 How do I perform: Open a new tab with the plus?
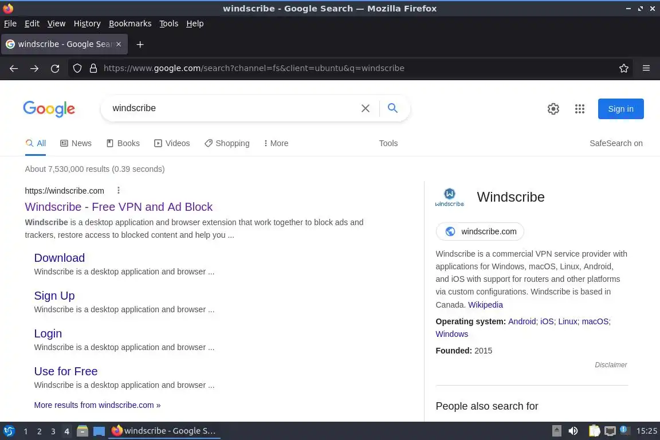[140, 44]
